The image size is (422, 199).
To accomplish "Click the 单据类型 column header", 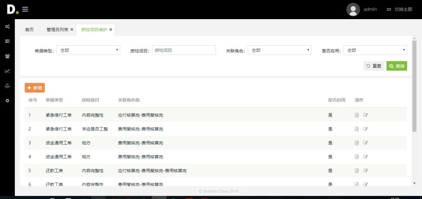I will pos(54,100).
